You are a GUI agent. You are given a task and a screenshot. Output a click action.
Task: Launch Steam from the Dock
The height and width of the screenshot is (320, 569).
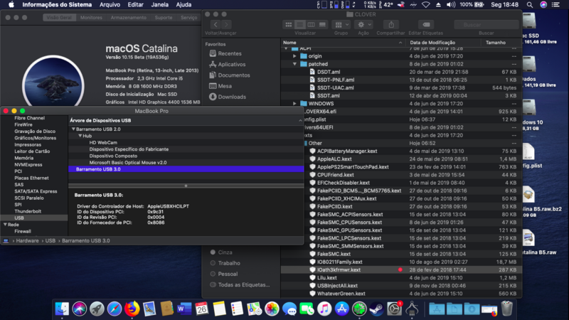(x=377, y=309)
